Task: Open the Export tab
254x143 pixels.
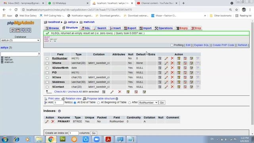Action: tap(130, 28)
